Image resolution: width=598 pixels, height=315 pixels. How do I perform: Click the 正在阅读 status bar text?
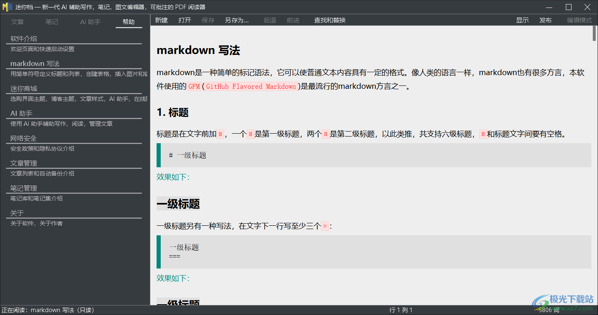(x=48, y=310)
